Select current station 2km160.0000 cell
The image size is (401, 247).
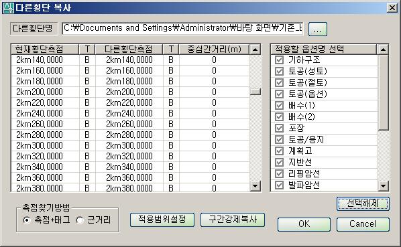click(45, 71)
